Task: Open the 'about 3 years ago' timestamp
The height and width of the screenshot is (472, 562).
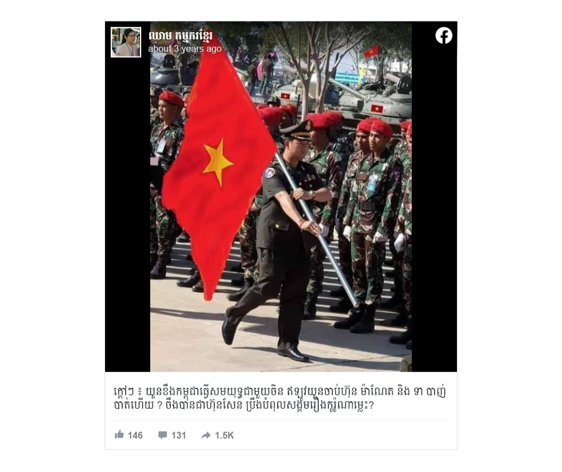Action: 185,49
